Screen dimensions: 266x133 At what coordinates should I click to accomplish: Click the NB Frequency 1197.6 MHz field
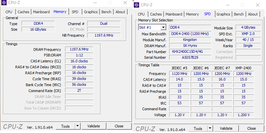(x=104, y=35)
